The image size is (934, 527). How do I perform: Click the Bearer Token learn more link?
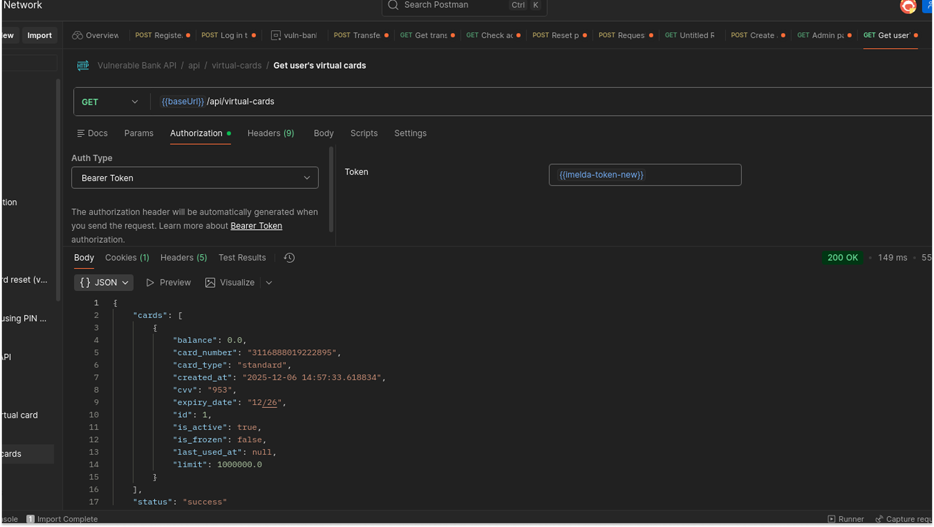click(256, 226)
